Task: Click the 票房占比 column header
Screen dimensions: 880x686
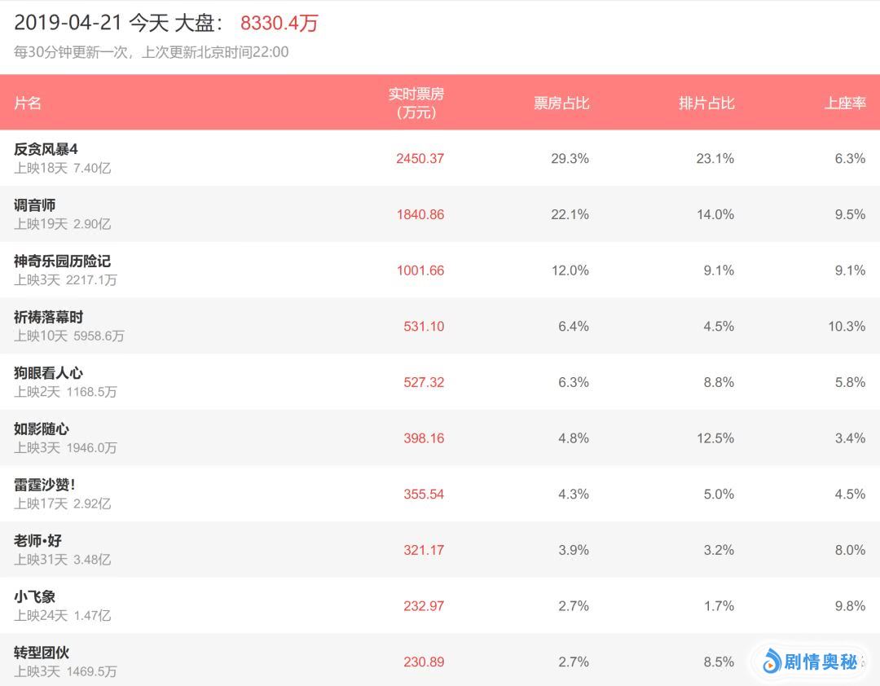Action: (x=561, y=103)
